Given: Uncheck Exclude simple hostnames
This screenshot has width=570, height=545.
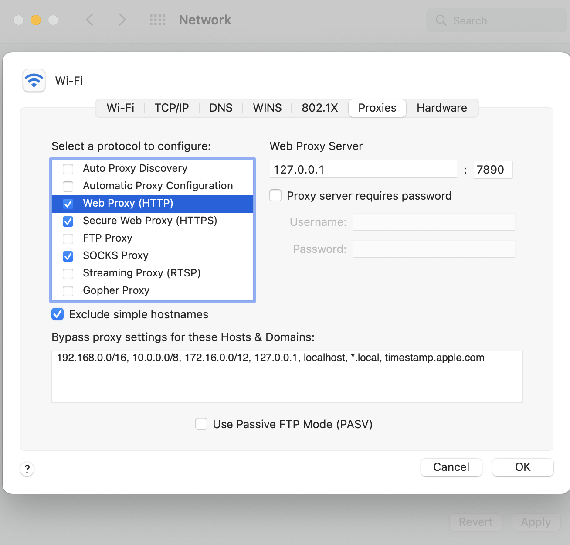Looking at the screenshot, I should click(57, 314).
